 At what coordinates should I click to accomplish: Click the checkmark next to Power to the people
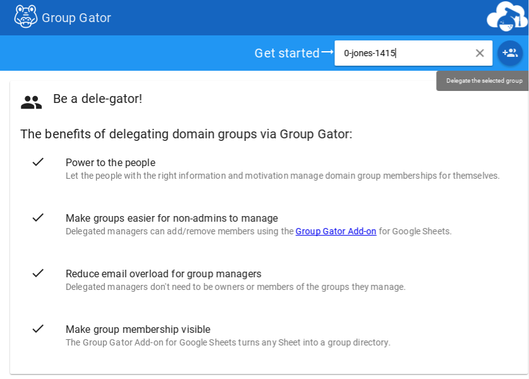(38, 162)
